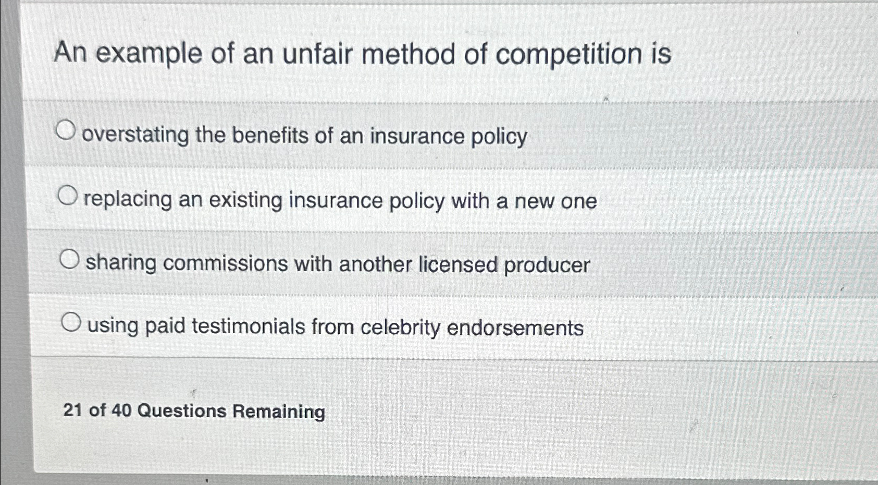Select the radio button for overstating benefits option
This screenshot has height=485, width=878.
pos(67,131)
